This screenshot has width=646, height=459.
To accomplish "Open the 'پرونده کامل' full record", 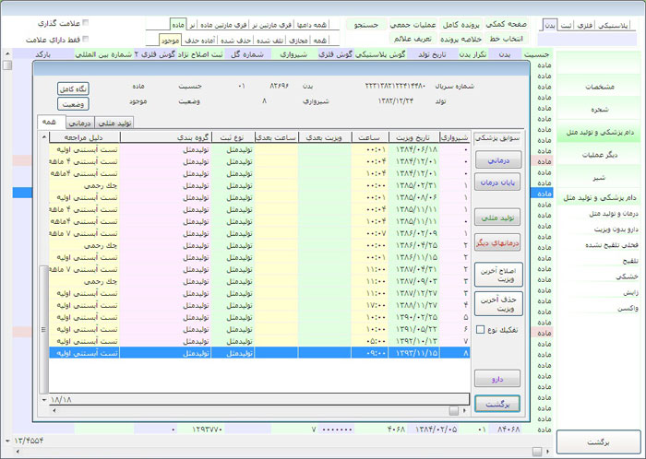I will click(461, 25).
